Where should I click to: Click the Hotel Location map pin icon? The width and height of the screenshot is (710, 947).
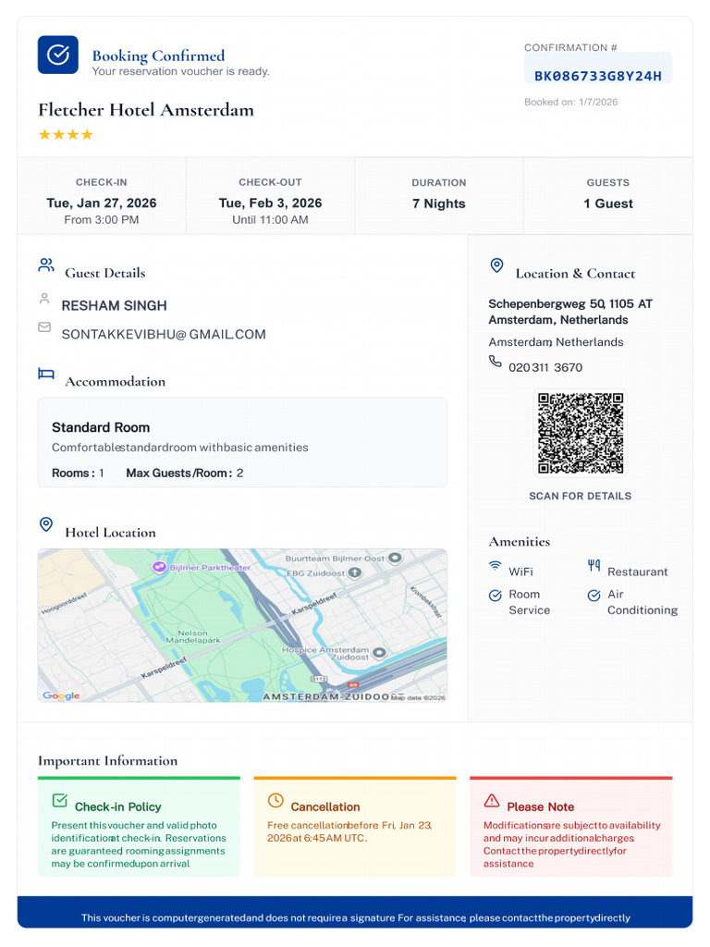pyautogui.click(x=46, y=524)
